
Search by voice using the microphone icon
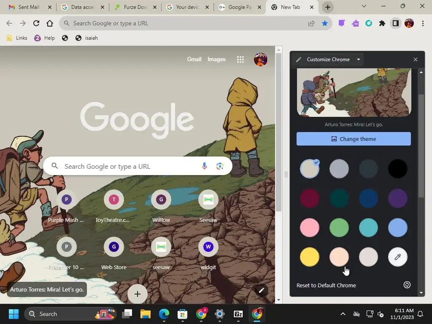(x=204, y=166)
